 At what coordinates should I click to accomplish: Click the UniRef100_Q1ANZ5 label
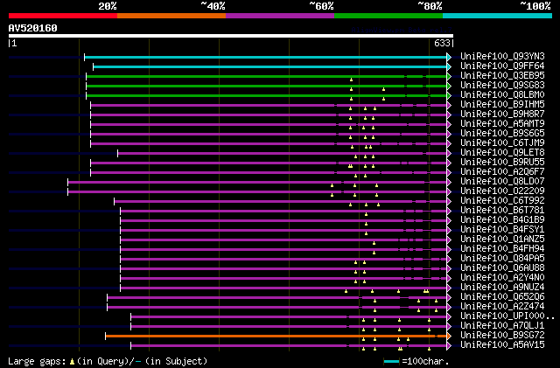pyautogui.click(x=502, y=240)
